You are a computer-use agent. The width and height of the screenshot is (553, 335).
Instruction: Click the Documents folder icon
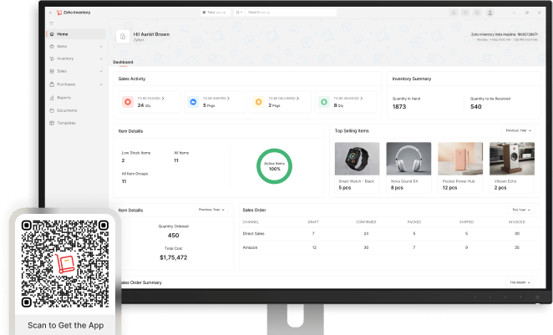pyautogui.click(x=52, y=110)
